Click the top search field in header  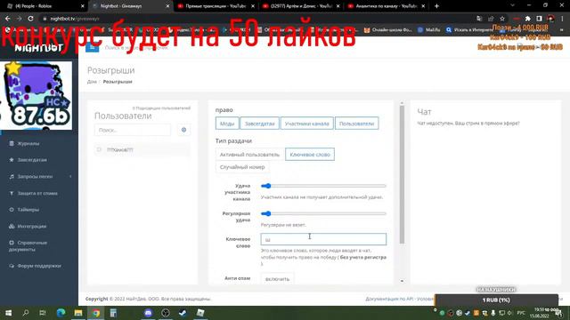pyautogui.click(x=136, y=47)
